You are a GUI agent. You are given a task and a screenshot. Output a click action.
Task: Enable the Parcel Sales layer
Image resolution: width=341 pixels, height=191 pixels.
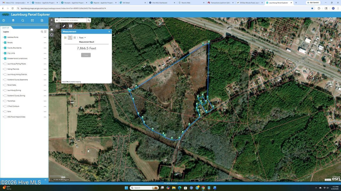coord(5,85)
